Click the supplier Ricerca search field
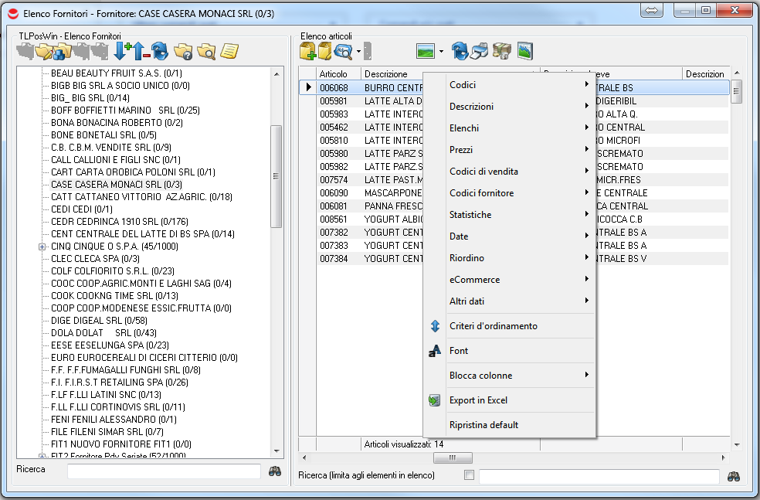This screenshot has width=760, height=500. coord(164,471)
